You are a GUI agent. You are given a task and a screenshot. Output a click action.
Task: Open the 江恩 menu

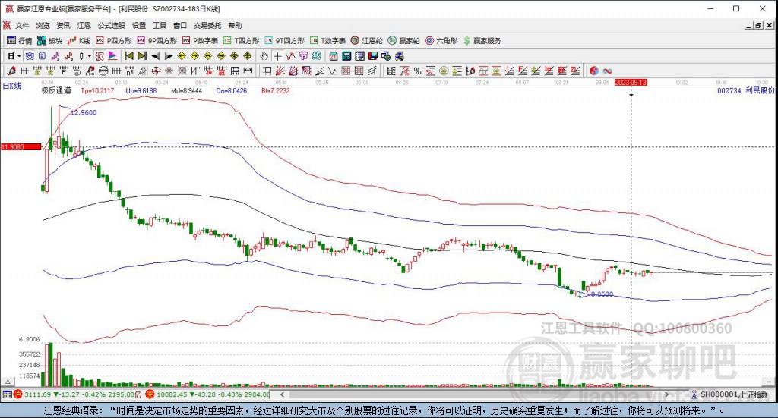pos(84,25)
